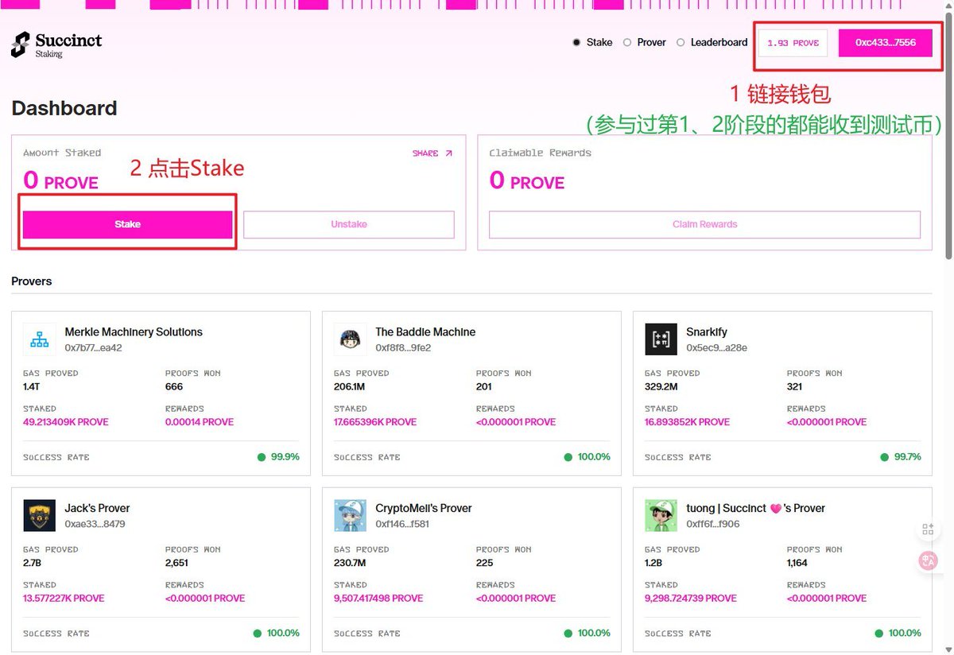Click the 1.93 PROVE balance box
Screen dimensions: 954x655
coord(793,43)
